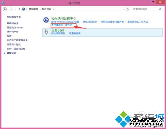Select 轻松使用 in the sidebar
The height and width of the screenshot is (129, 166).
(x=12, y=53)
